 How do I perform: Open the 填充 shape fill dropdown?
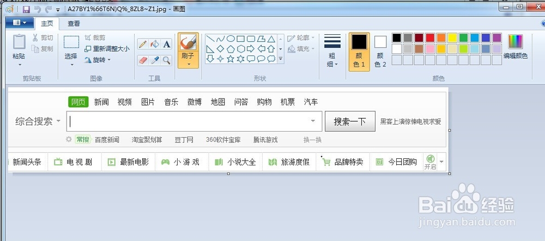301,49
